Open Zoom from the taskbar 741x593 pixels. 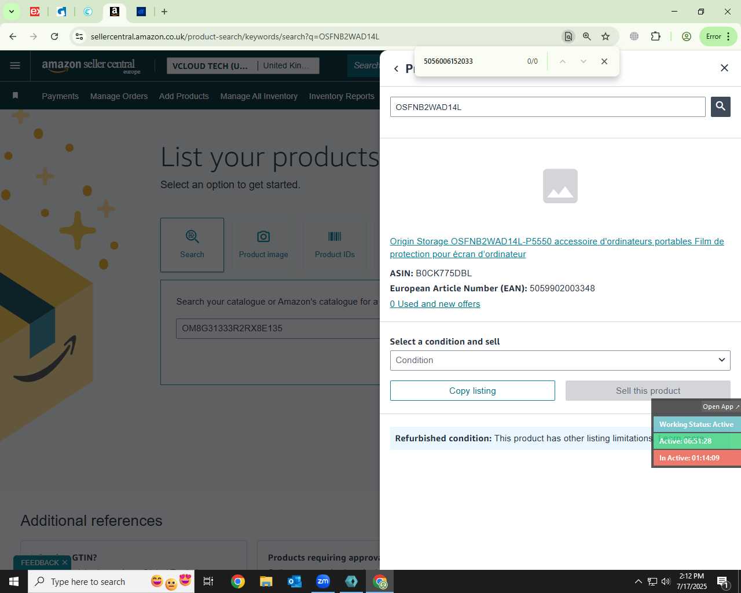[x=323, y=581]
